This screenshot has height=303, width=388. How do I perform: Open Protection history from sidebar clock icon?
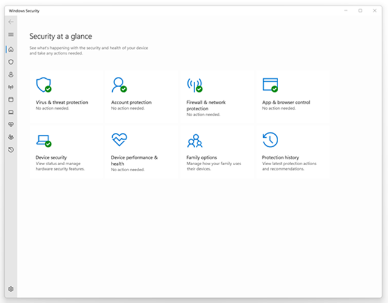11,150
